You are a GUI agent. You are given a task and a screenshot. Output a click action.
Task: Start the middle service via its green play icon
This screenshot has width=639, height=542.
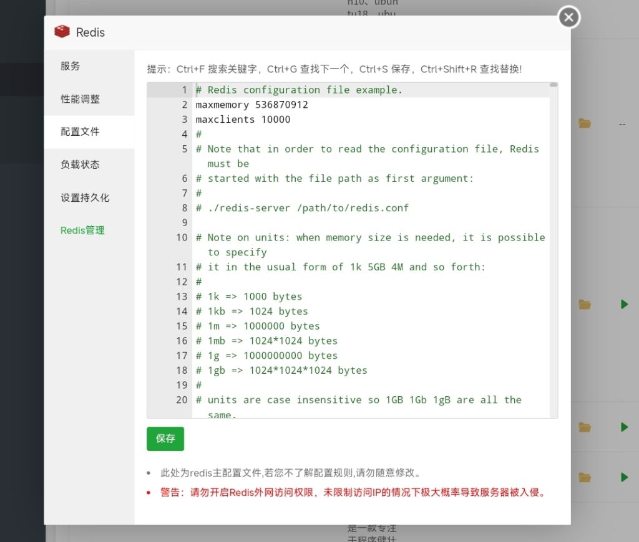click(x=624, y=427)
